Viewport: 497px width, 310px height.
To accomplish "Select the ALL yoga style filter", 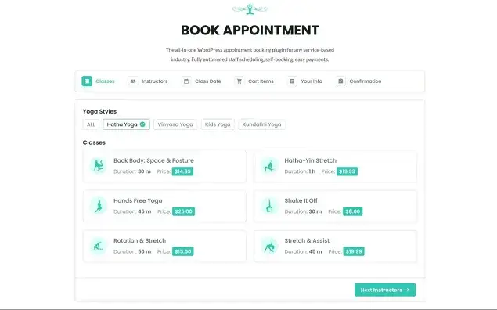I will (x=91, y=124).
